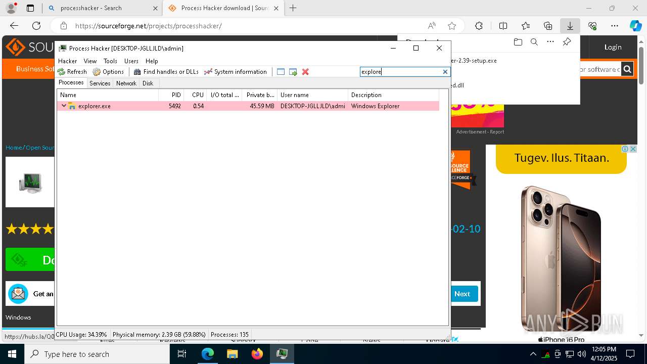Sort by Description column header
Image resolution: width=647 pixels, height=364 pixels.
click(x=393, y=95)
